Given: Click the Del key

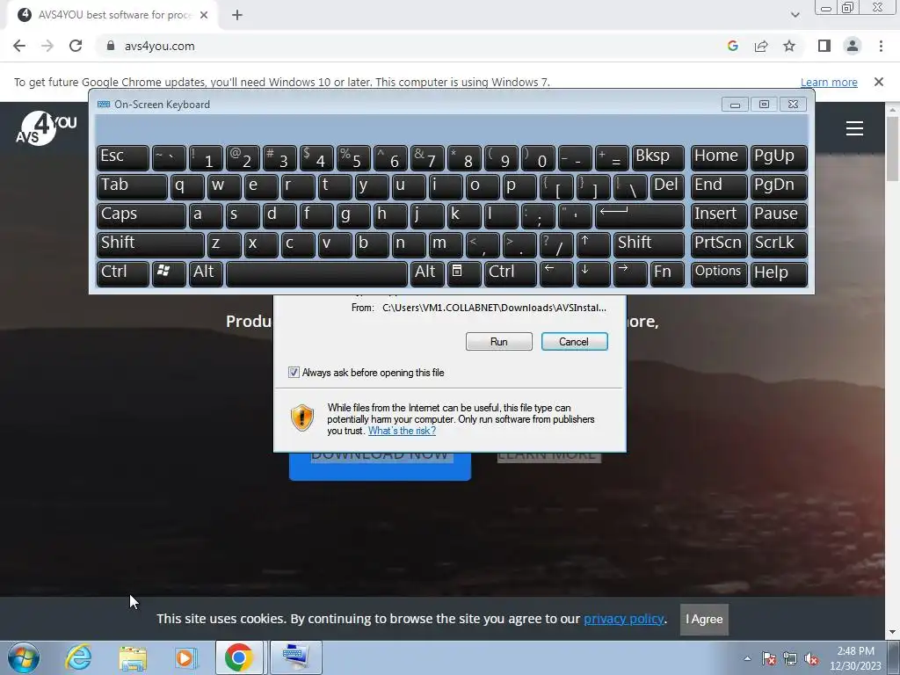Looking at the screenshot, I should tap(667, 186).
